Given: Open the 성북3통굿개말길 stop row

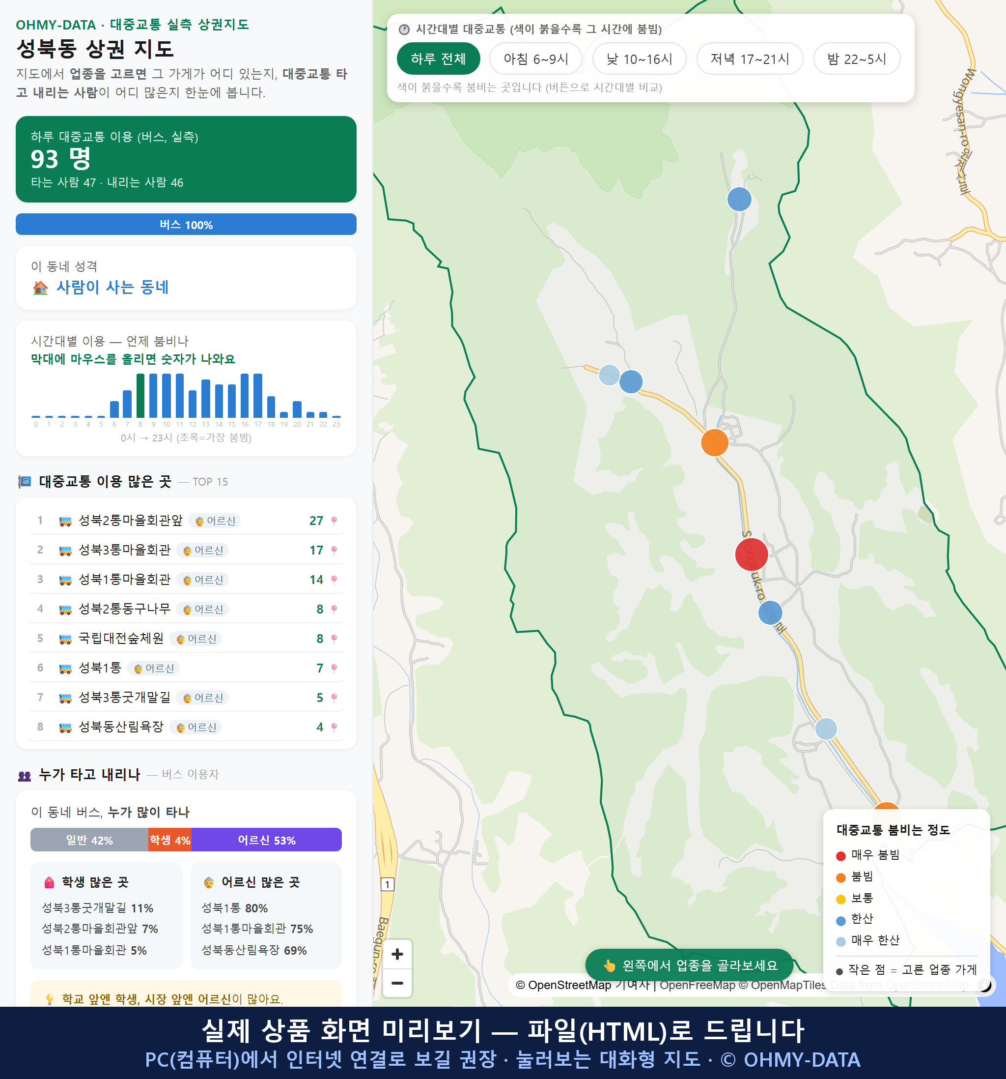Looking at the screenshot, I should point(186,697).
